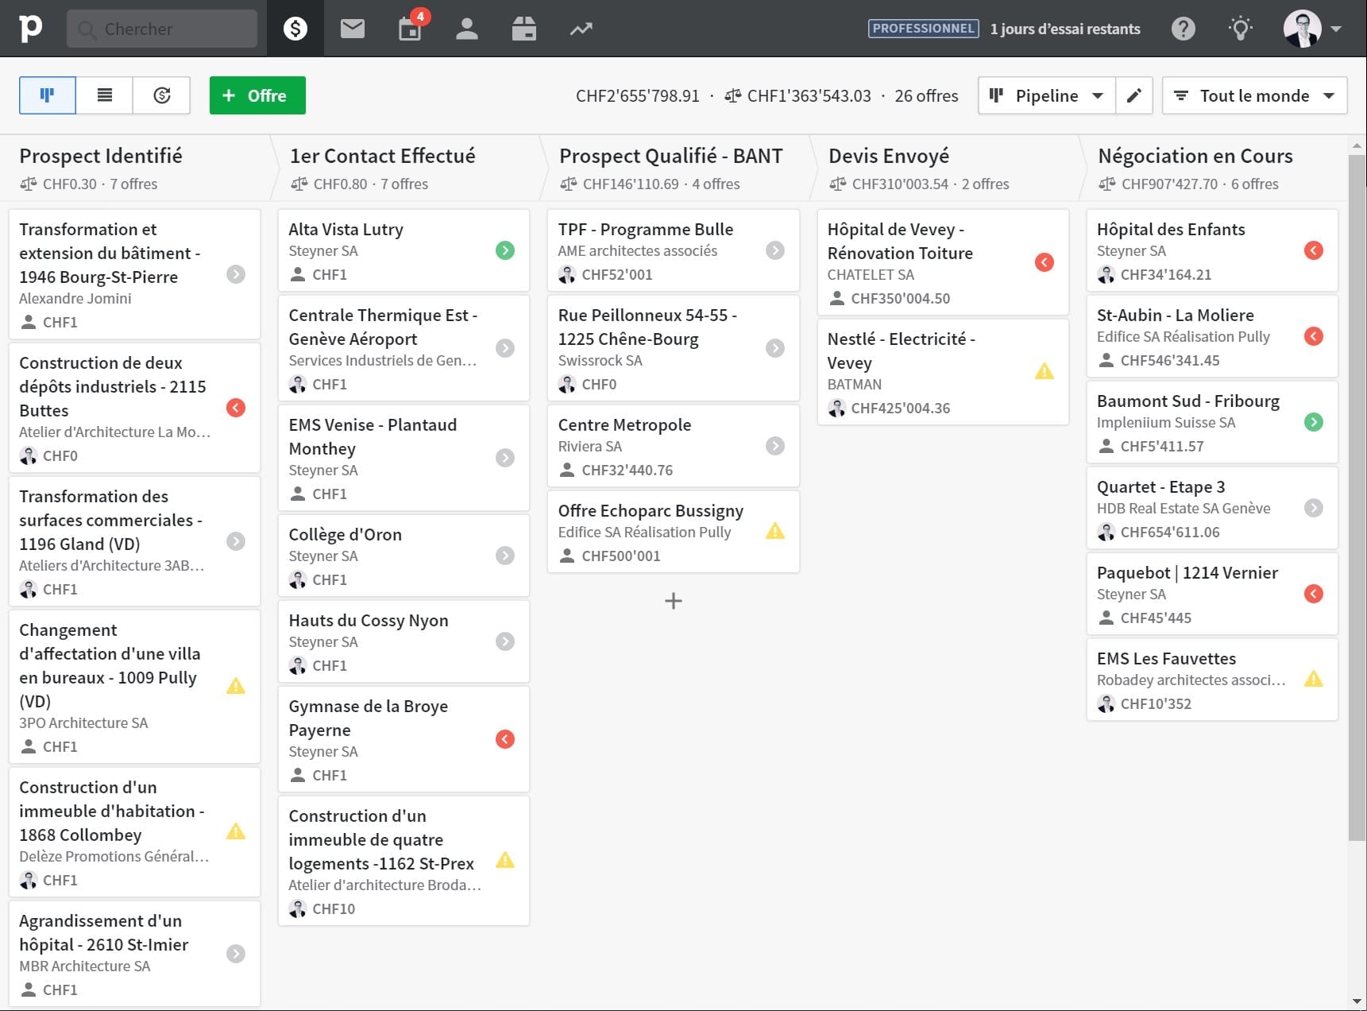
Task: Click the Pipedrive logo
Action: (30, 29)
